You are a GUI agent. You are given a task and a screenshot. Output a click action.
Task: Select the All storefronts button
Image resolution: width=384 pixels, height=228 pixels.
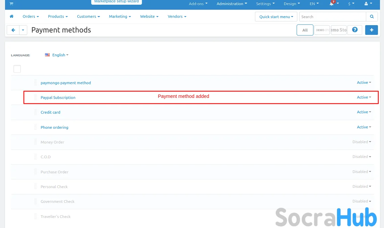pyautogui.click(x=305, y=30)
